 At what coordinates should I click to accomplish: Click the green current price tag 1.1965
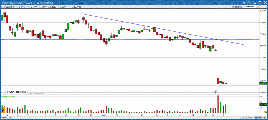click(263, 83)
